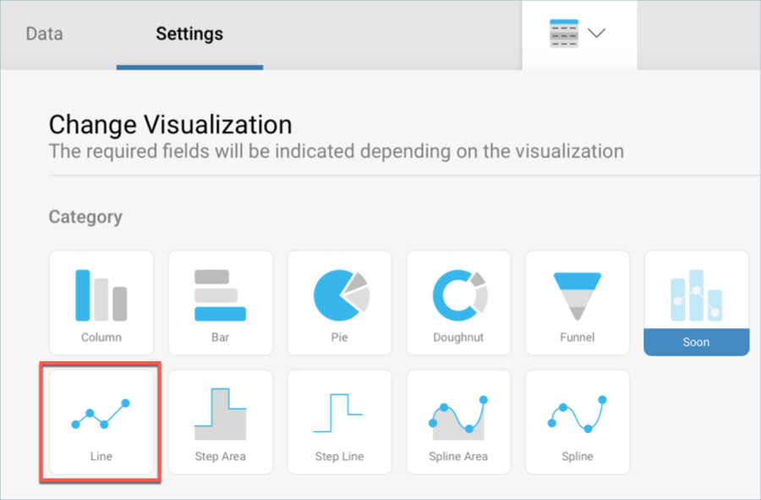Switch visualization to Step Line

point(339,421)
